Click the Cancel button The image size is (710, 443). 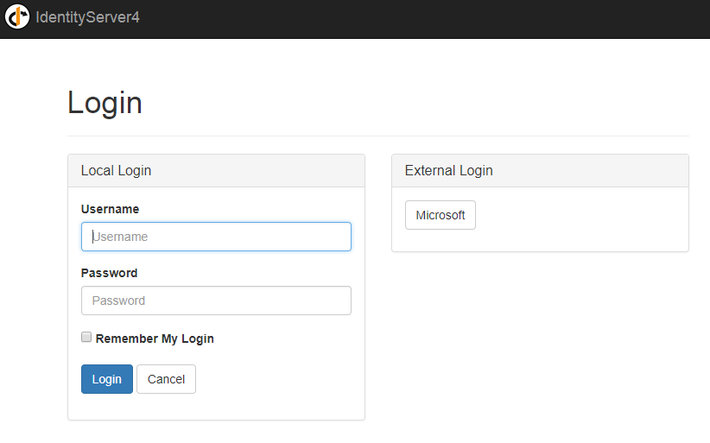(166, 379)
